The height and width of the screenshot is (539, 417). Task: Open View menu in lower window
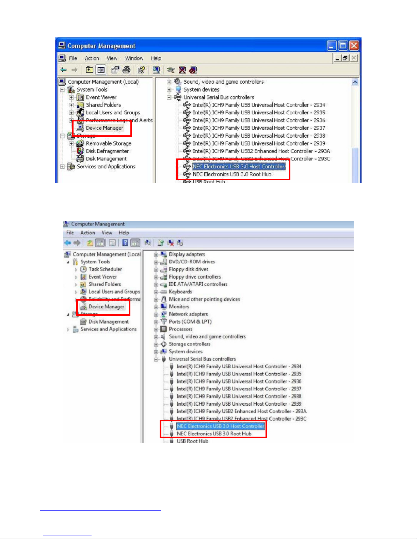coord(107,233)
